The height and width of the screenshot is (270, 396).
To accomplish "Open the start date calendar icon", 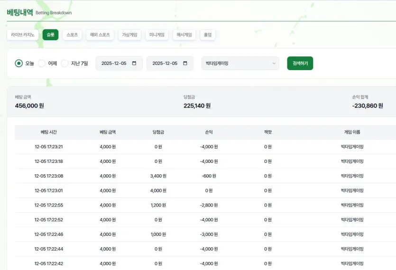I will (134, 63).
